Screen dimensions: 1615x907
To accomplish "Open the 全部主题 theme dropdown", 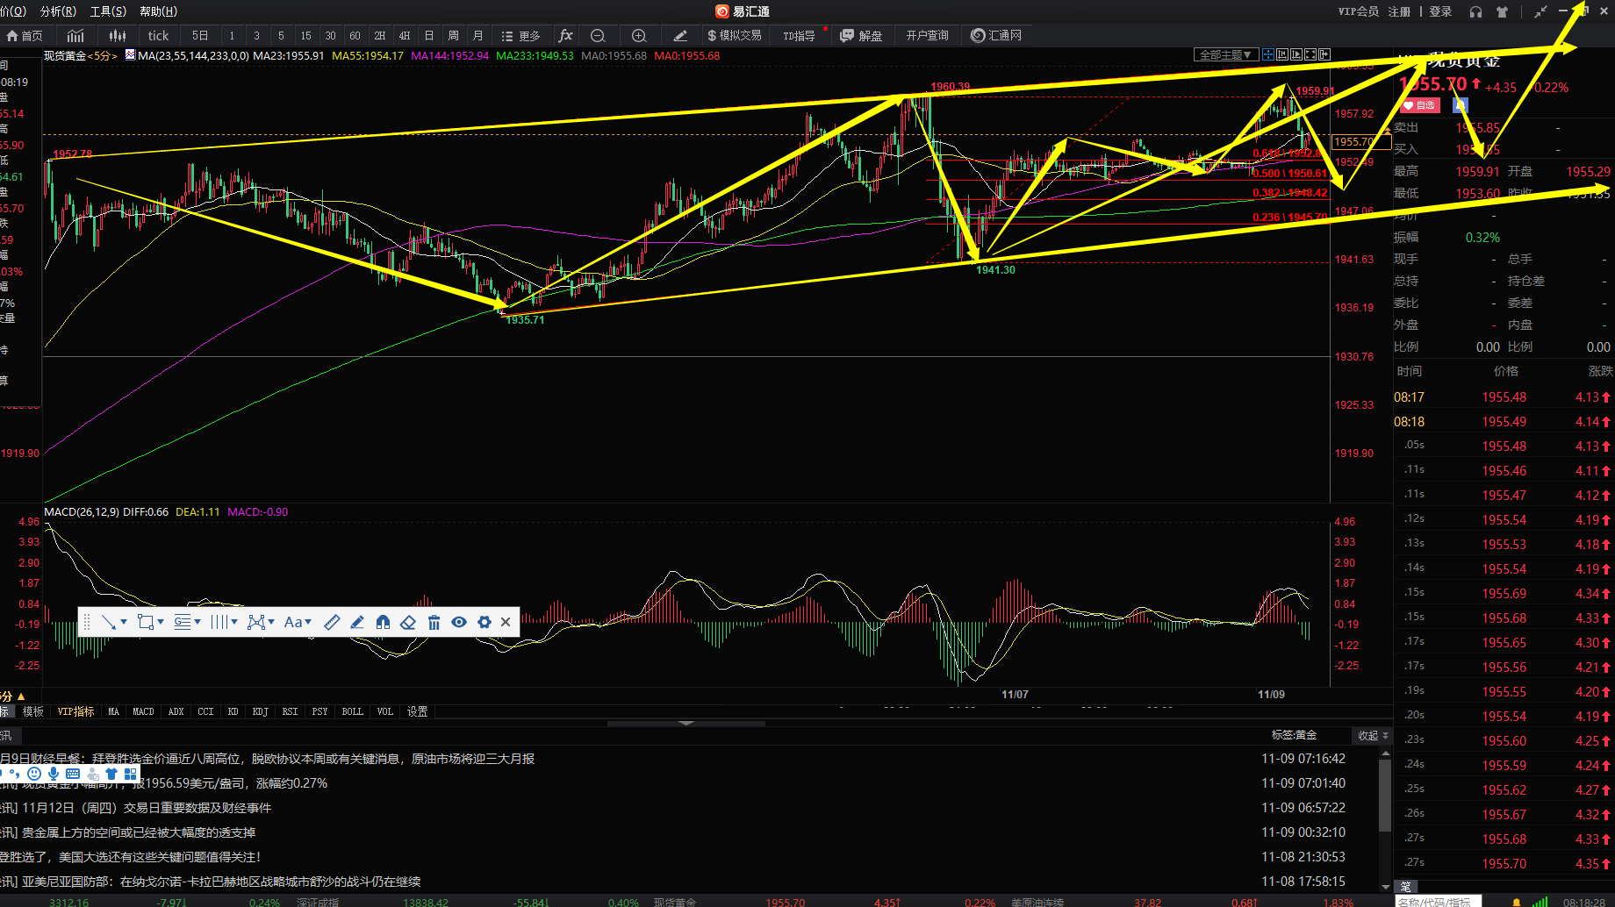I will 1225,54.
